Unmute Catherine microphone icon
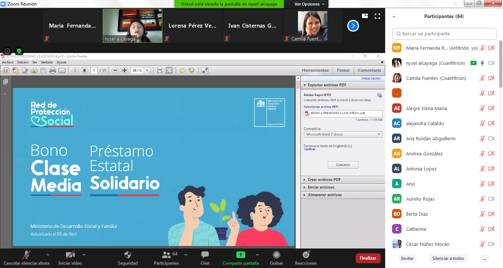The width and height of the screenshot is (503, 268). (x=482, y=229)
